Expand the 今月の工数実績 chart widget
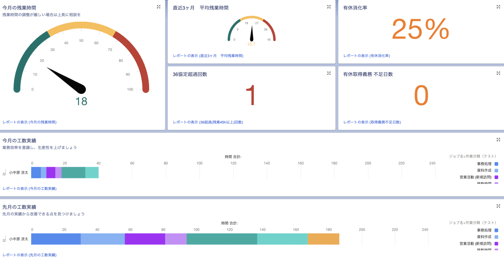 click(498, 140)
